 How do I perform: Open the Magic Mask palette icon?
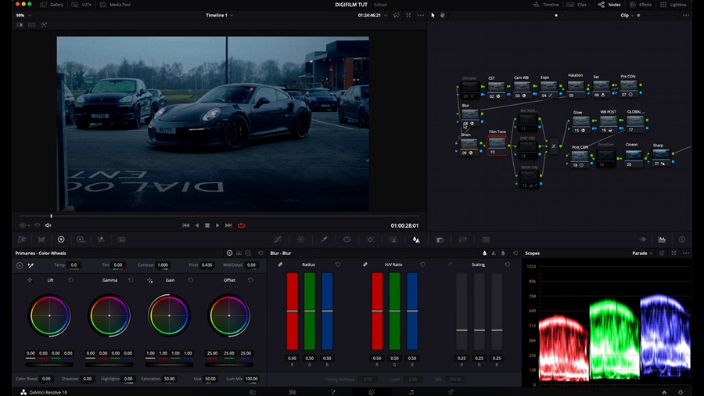[393, 239]
